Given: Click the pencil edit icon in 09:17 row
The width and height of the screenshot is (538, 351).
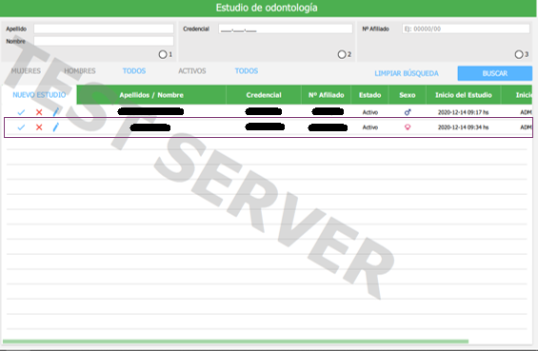Looking at the screenshot, I should (x=55, y=111).
